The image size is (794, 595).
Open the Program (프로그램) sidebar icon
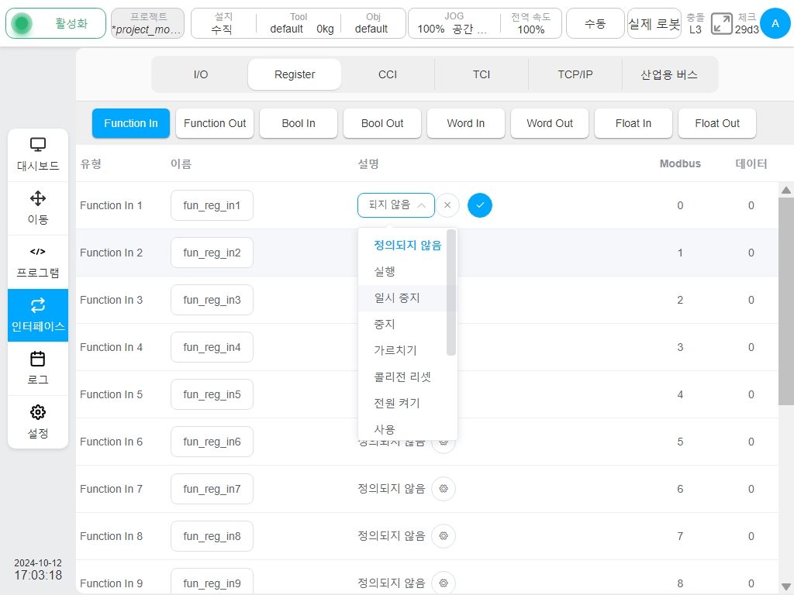pyautogui.click(x=38, y=262)
